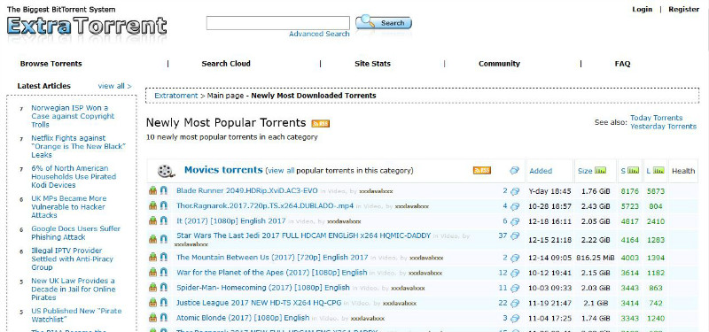This screenshot has width=709, height=332.
Task: Open the comments bubble for It (2017)
Action: click(515, 221)
